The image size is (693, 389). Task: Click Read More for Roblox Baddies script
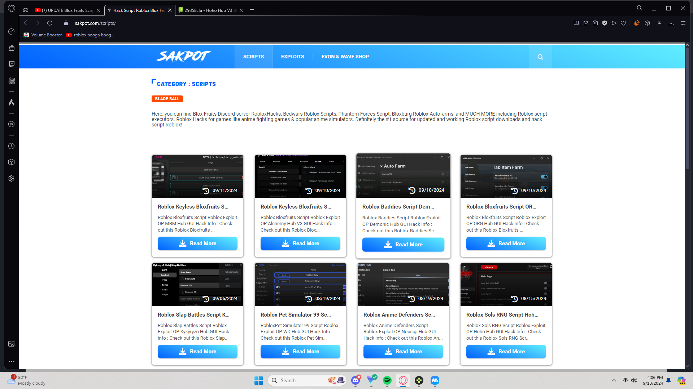[403, 245]
